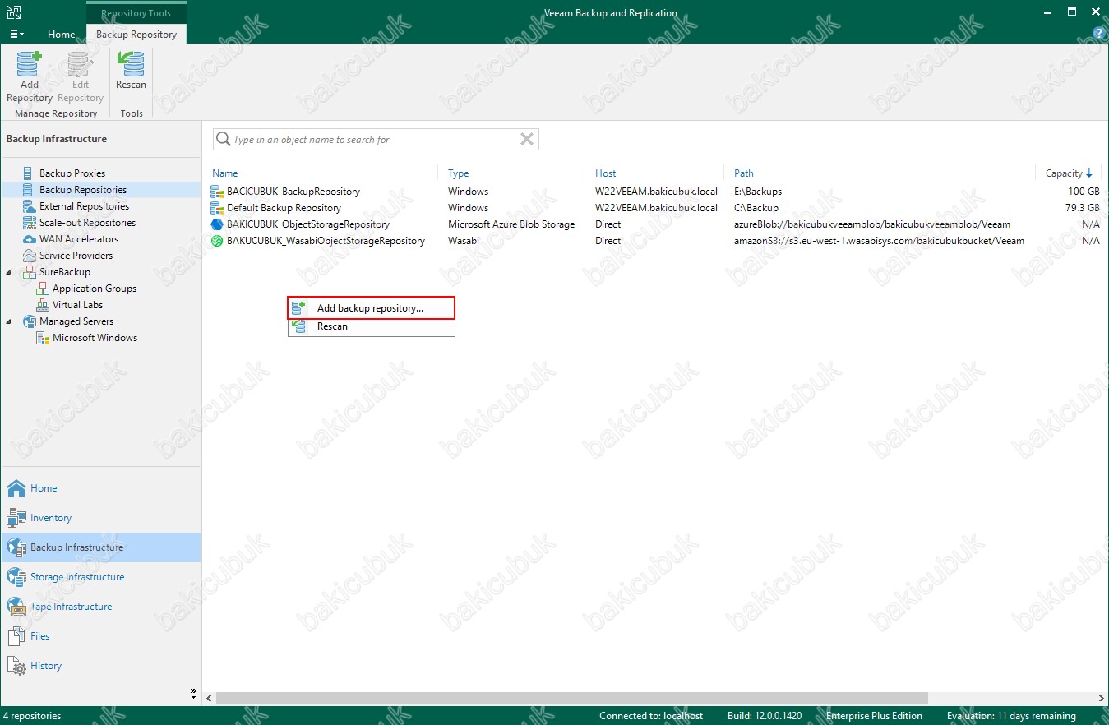Screen dimensions: 1109x725
Task: Open the Inventory navigation pane
Action: click(100, 518)
